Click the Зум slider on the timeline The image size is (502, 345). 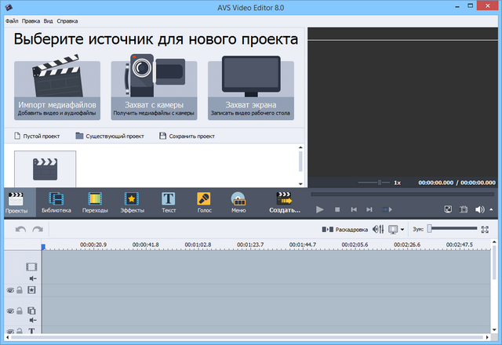click(x=453, y=229)
